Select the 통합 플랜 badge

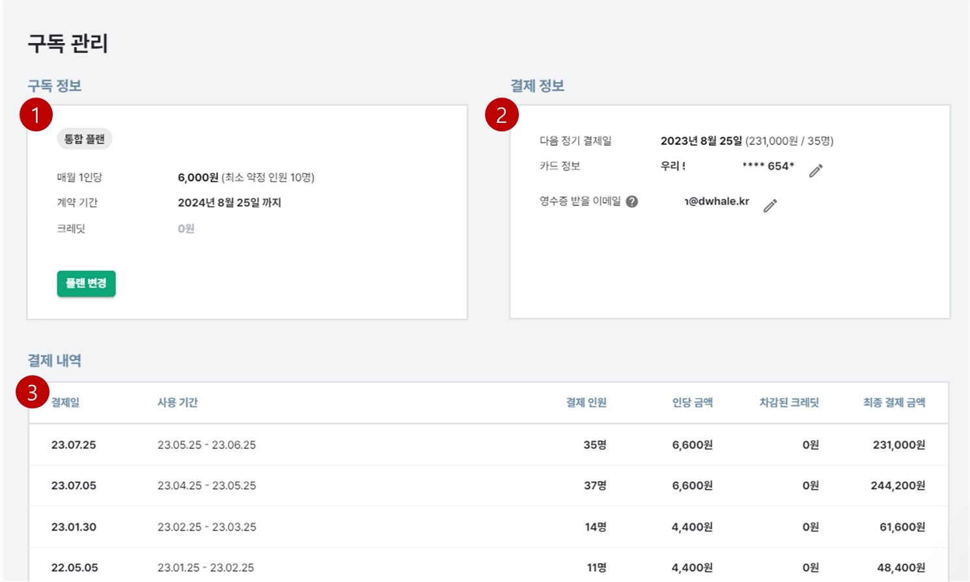85,139
